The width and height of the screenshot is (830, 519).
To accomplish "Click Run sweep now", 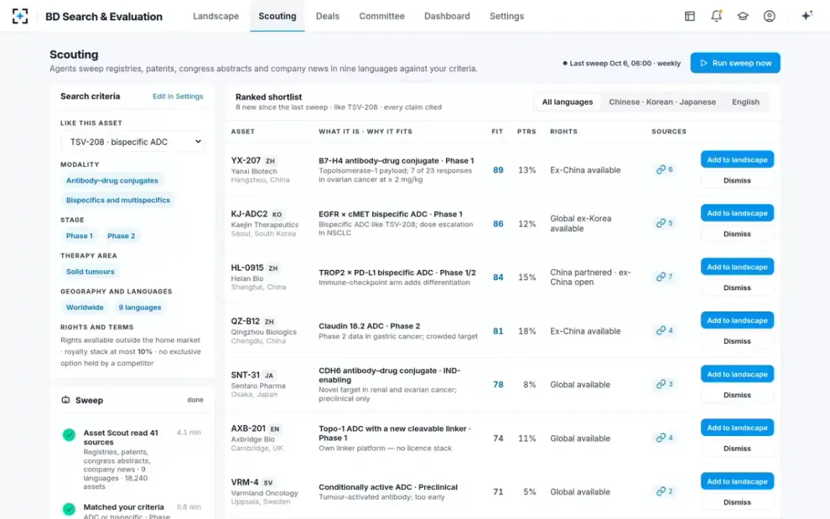I will pos(735,63).
